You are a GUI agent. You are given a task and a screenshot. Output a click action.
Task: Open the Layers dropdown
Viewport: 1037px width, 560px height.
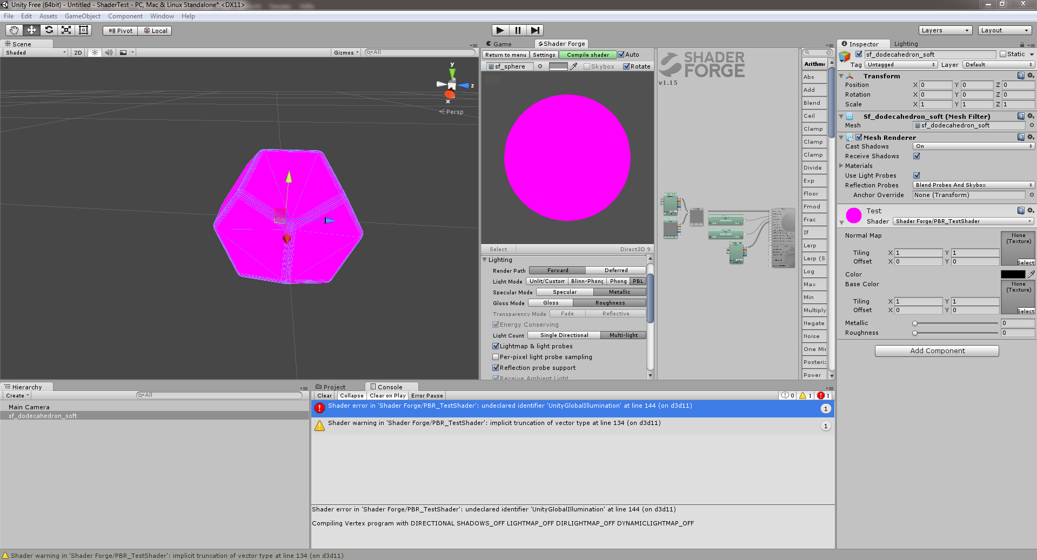point(945,30)
